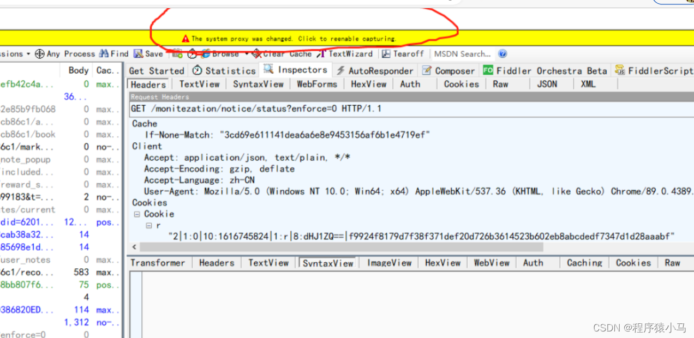Select the session row ending 2e85b9fb068
The image size is (694, 338).
click(x=60, y=109)
